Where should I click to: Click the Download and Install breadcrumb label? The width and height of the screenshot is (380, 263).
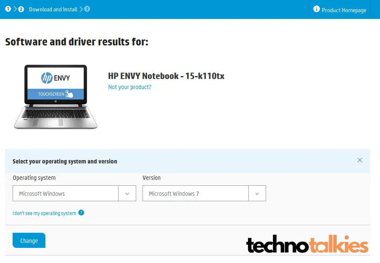[53, 9]
